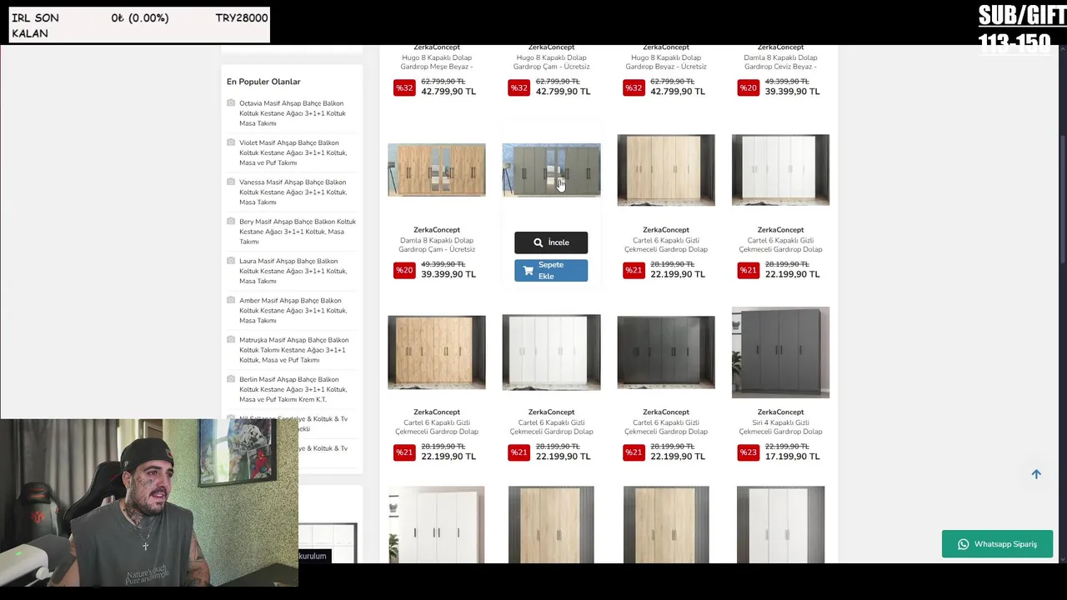Open Vanessa Masif Ahşap Bahçe Balkon link
The height and width of the screenshot is (600, 1067).
[293, 192]
